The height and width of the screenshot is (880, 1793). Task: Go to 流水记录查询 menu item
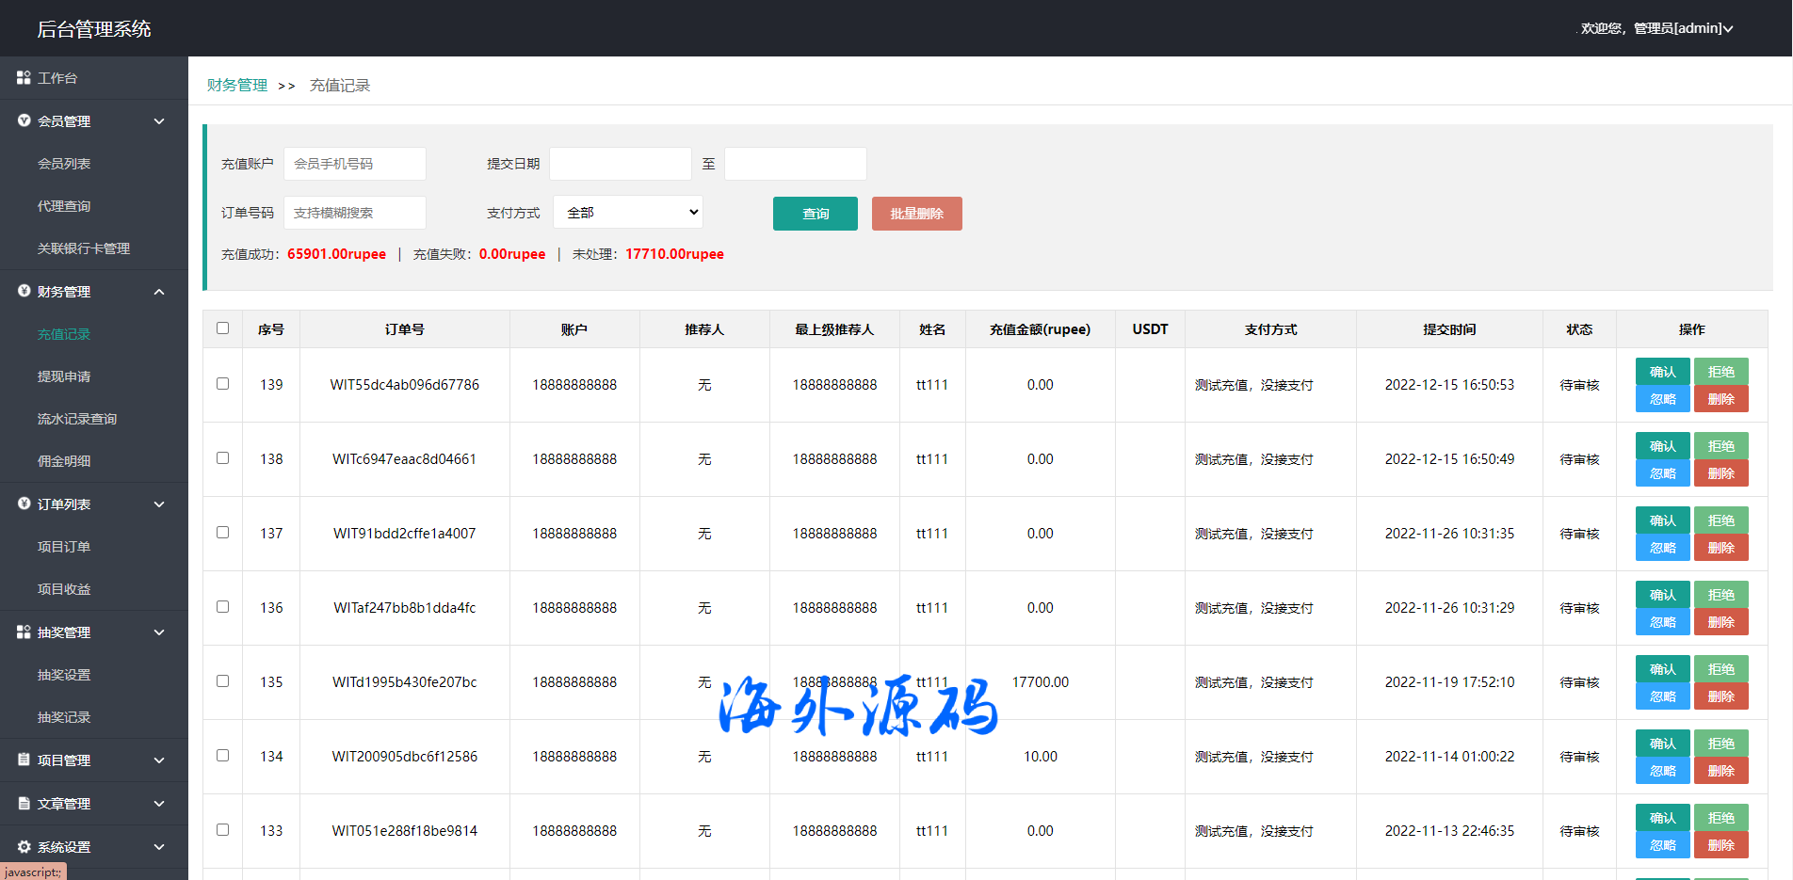77,419
